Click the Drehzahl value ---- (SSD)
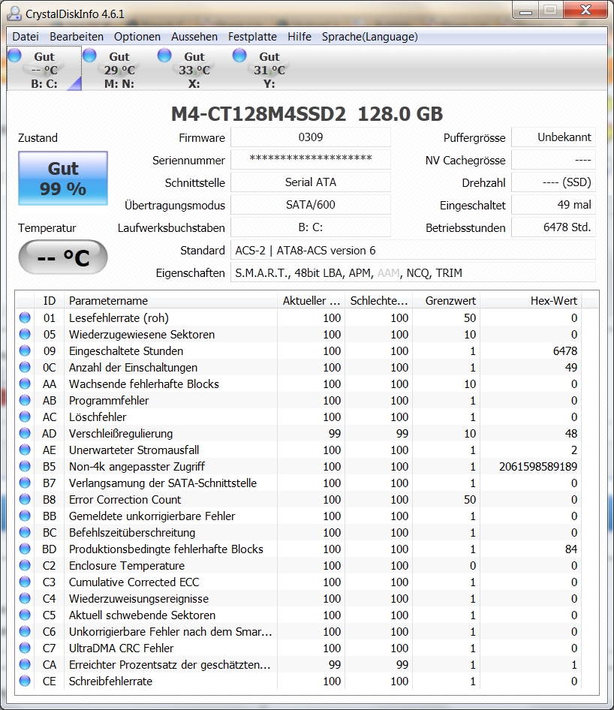The image size is (614, 710). tap(553, 182)
